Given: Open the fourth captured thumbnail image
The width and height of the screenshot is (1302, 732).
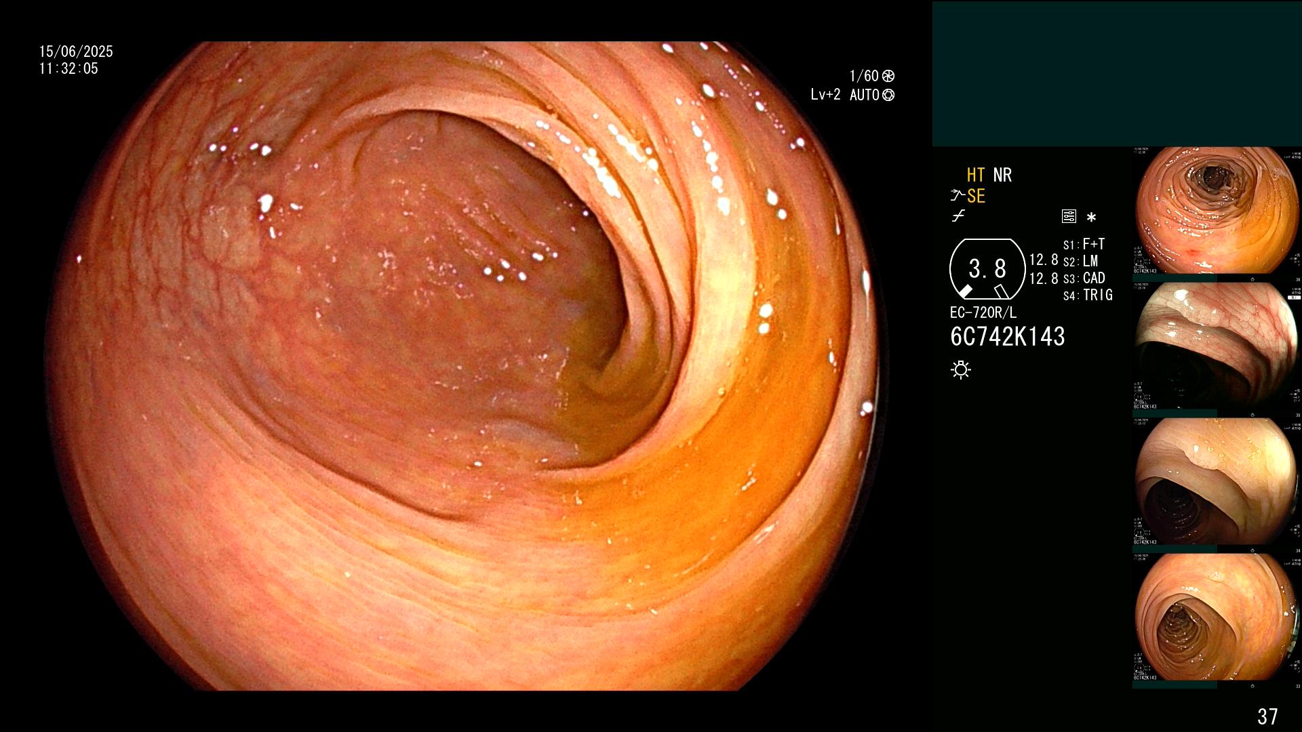Looking at the screenshot, I should pos(1217,617).
